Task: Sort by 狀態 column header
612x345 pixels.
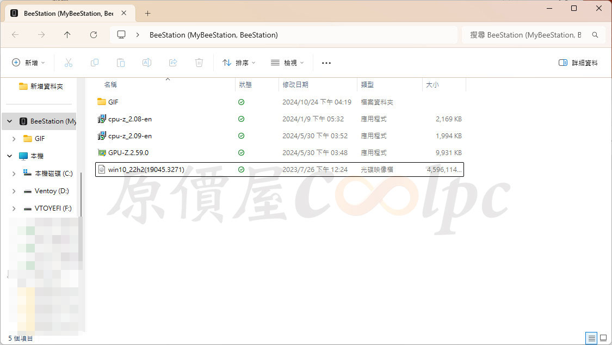Action: tap(245, 84)
